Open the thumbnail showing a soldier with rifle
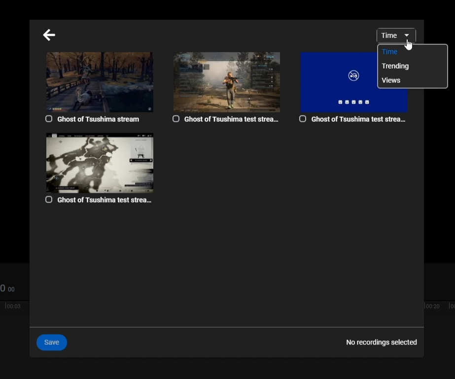Image resolution: width=455 pixels, height=379 pixels. [x=227, y=82]
